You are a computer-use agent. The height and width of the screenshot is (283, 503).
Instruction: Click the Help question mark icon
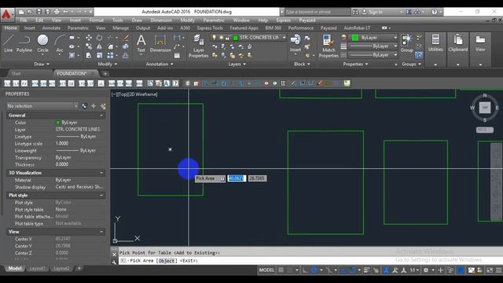coord(434,12)
